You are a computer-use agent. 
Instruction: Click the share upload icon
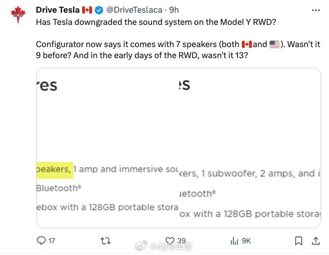(316, 241)
